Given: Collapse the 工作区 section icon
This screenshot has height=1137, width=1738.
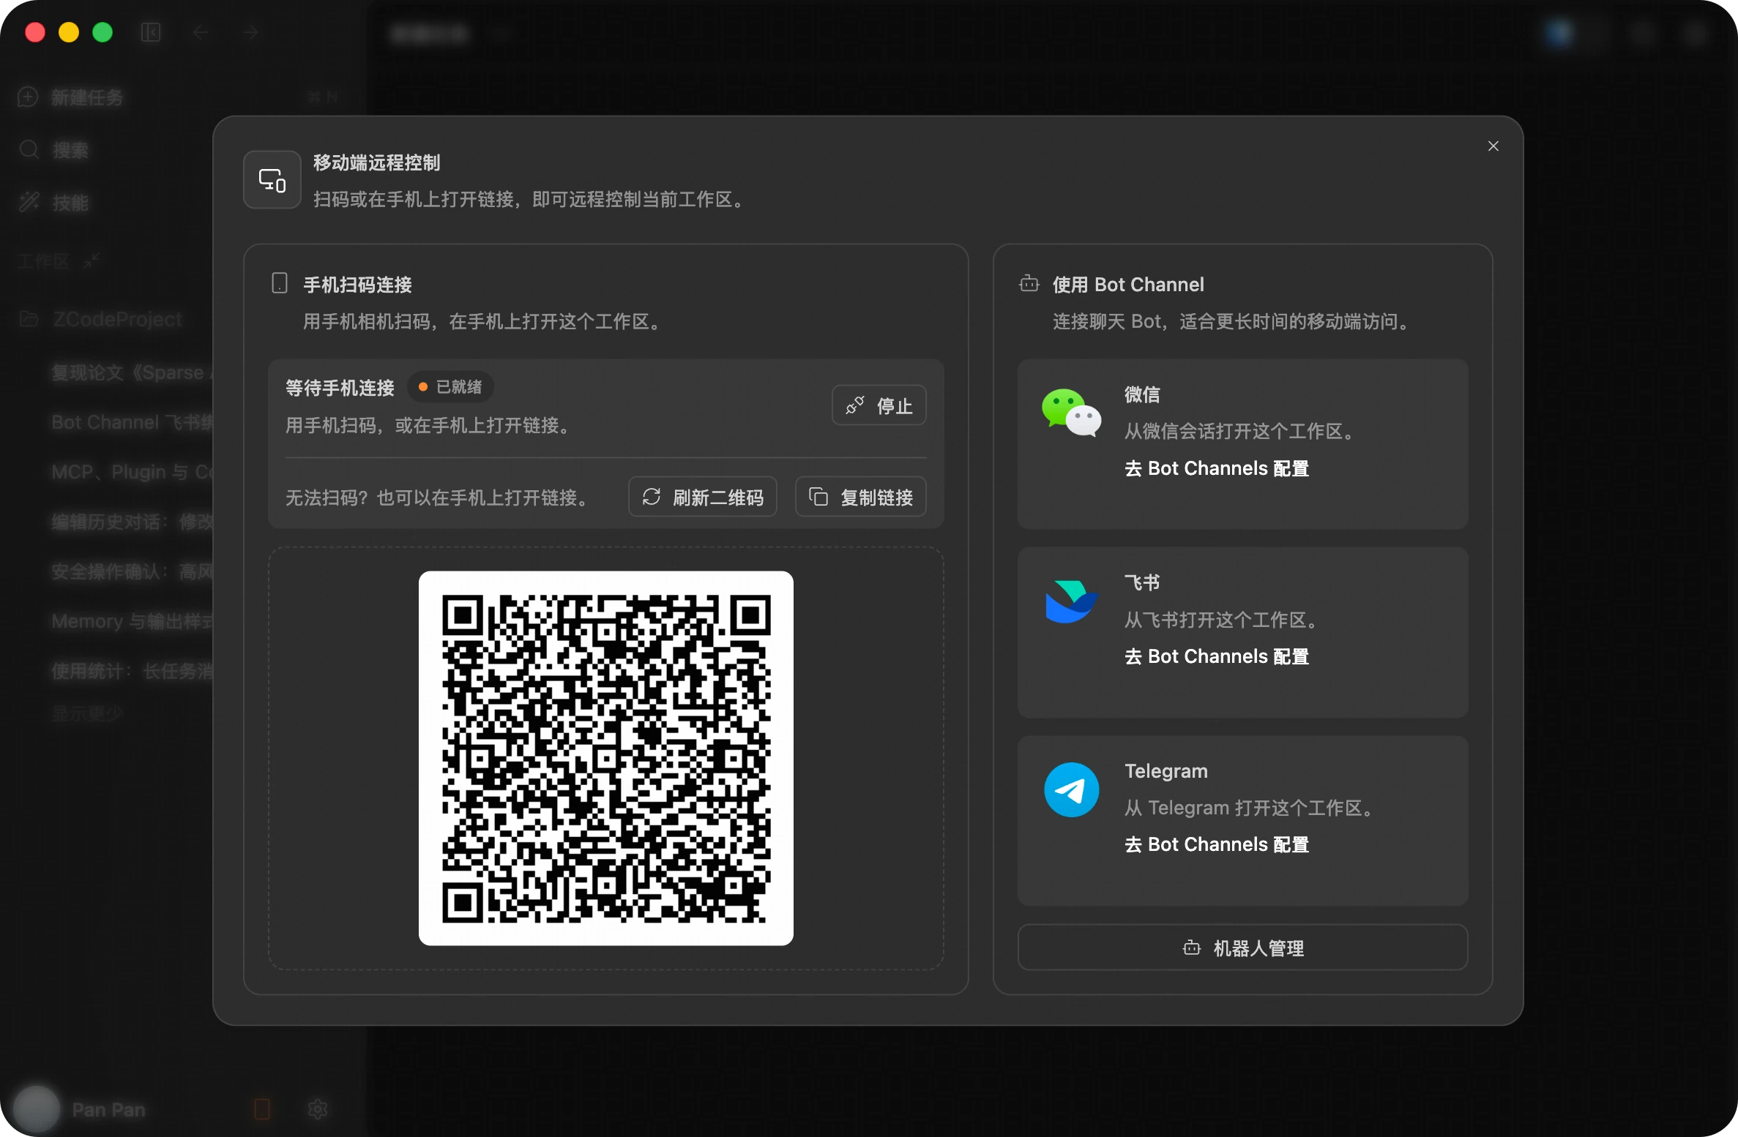Looking at the screenshot, I should pyautogui.click(x=92, y=260).
